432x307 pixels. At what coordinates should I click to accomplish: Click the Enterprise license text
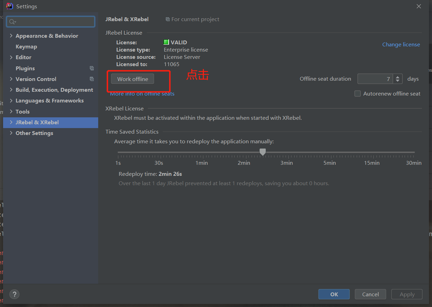point(186,49)
